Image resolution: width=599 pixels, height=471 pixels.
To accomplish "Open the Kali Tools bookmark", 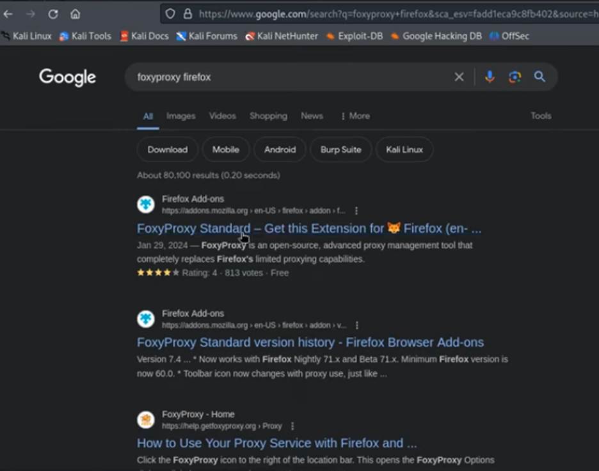I will [86, 36].
